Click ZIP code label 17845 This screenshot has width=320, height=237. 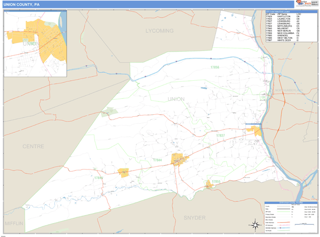coord(98,178)
